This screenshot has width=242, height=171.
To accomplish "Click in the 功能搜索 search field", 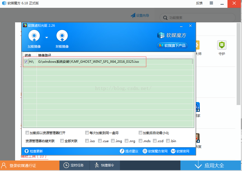I will coord(198,18).
